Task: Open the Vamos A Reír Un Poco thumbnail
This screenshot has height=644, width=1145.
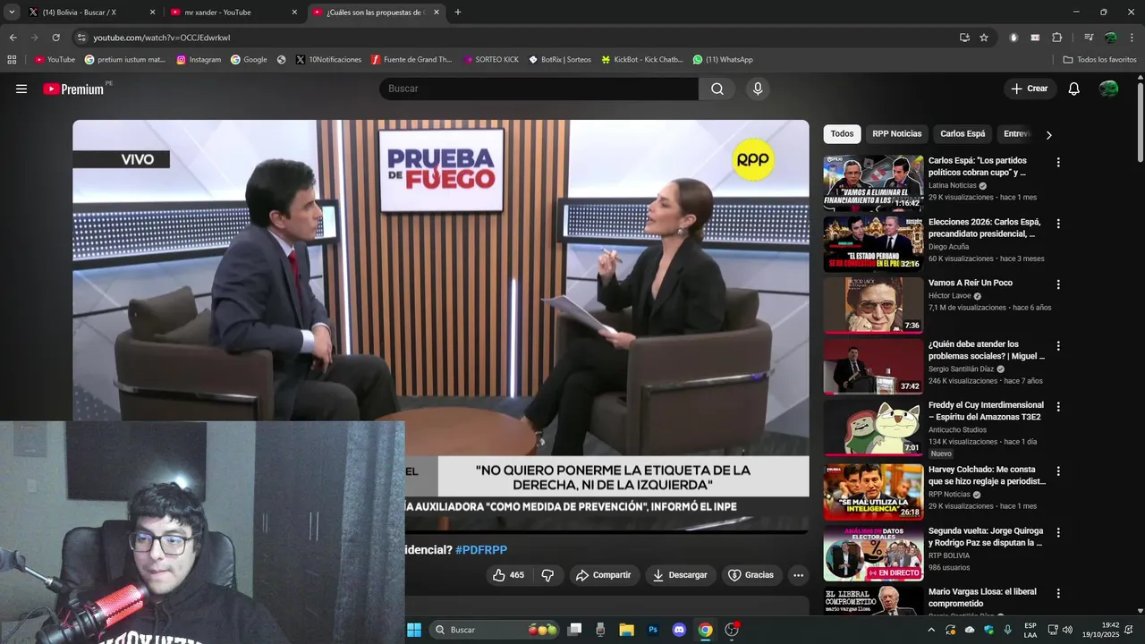Action: 873,305
